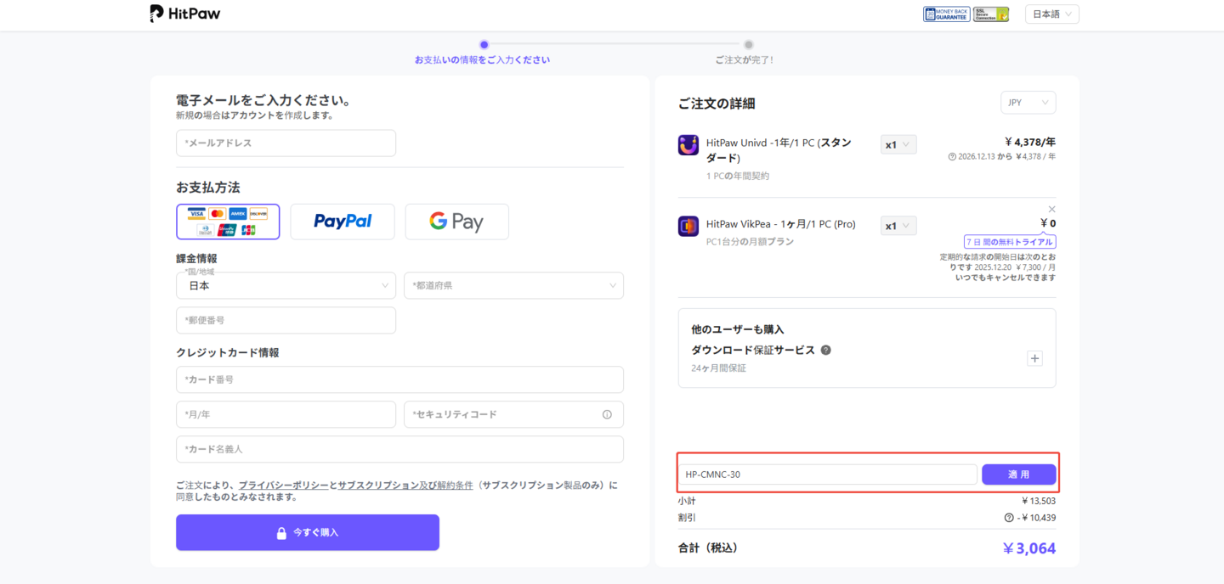Remove VikPea item with the X icon
1224x584 pixels.
click(x=1051, y=209)
